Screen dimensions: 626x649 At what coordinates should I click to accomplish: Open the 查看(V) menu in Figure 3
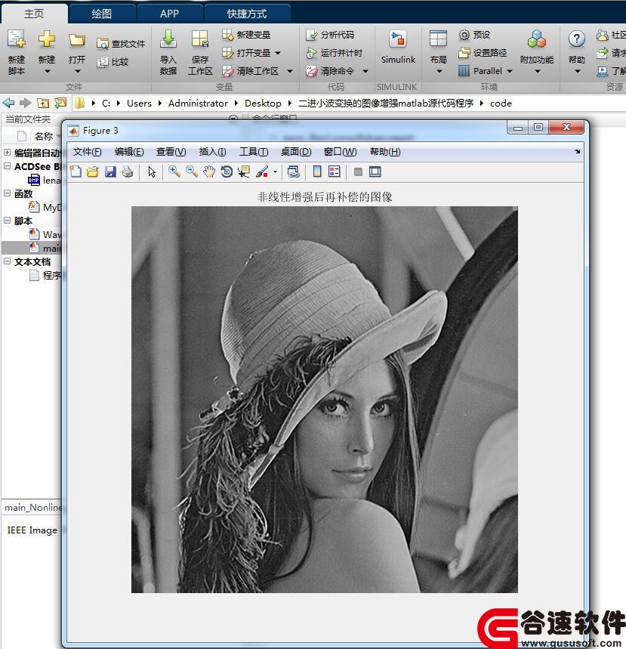click(x=171, y=152)
